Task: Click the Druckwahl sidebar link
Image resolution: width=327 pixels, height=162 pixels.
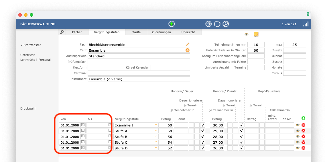Action: point(27,109)
